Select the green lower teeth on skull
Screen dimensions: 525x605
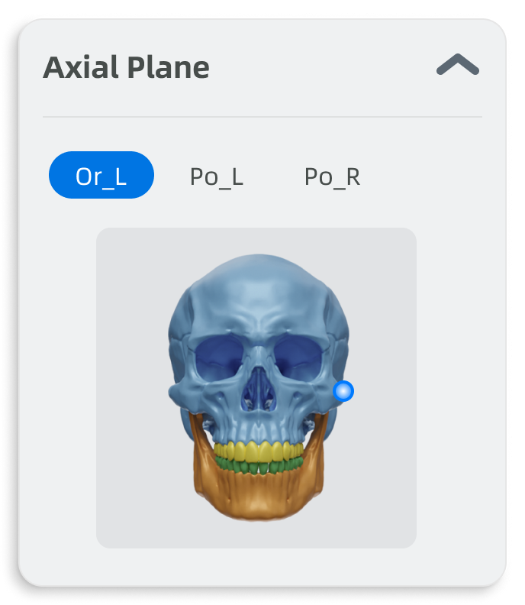click(259, 464)
